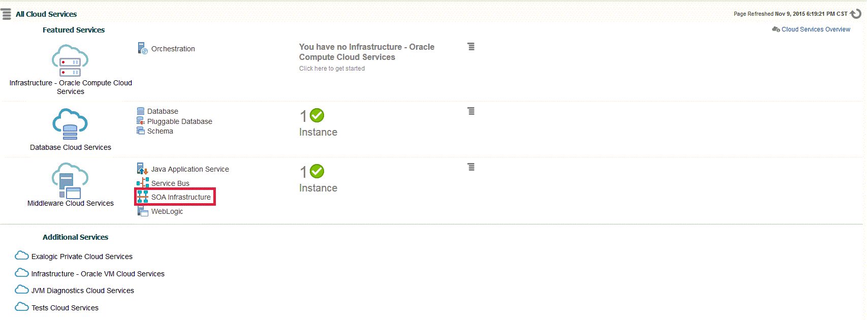The width and height of the screenshot is (867, 320).
Task: Click the Service Bus icon
Action: (x=142, y=183)
